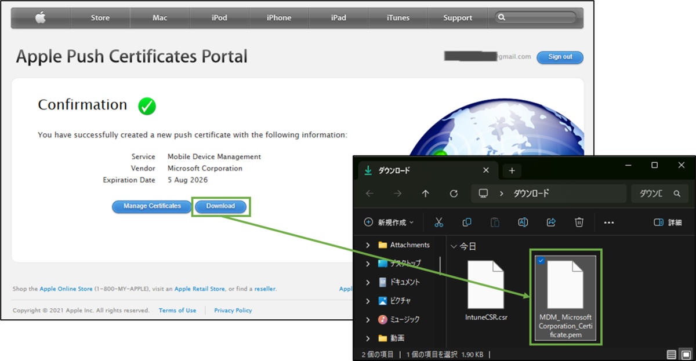Expand the ドキュメント tree chevron

[x=368, y=282]
